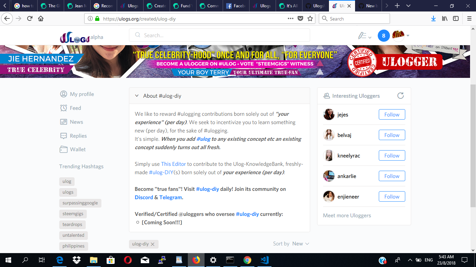Screen dimensions: 476x267
Task: Switch to the Fund browser tab
Action: tap(183, 6)
